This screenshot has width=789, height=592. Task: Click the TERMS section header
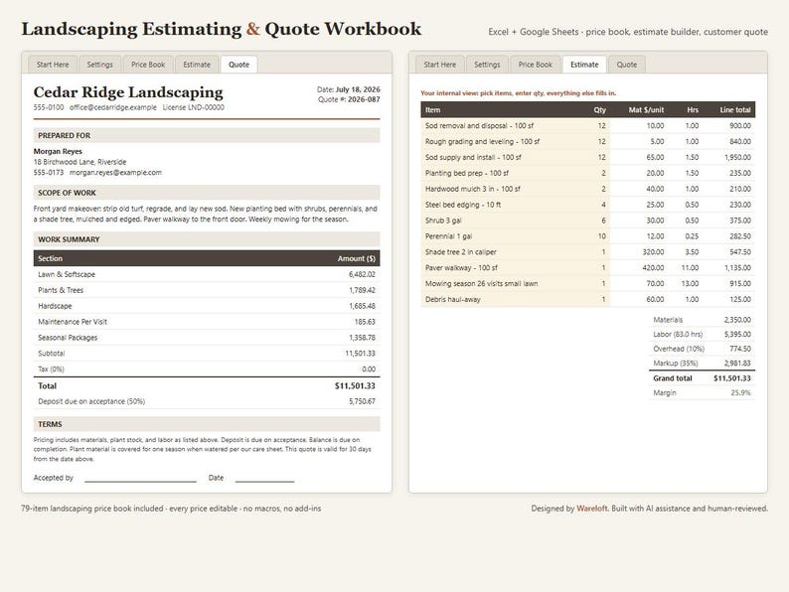207,424
